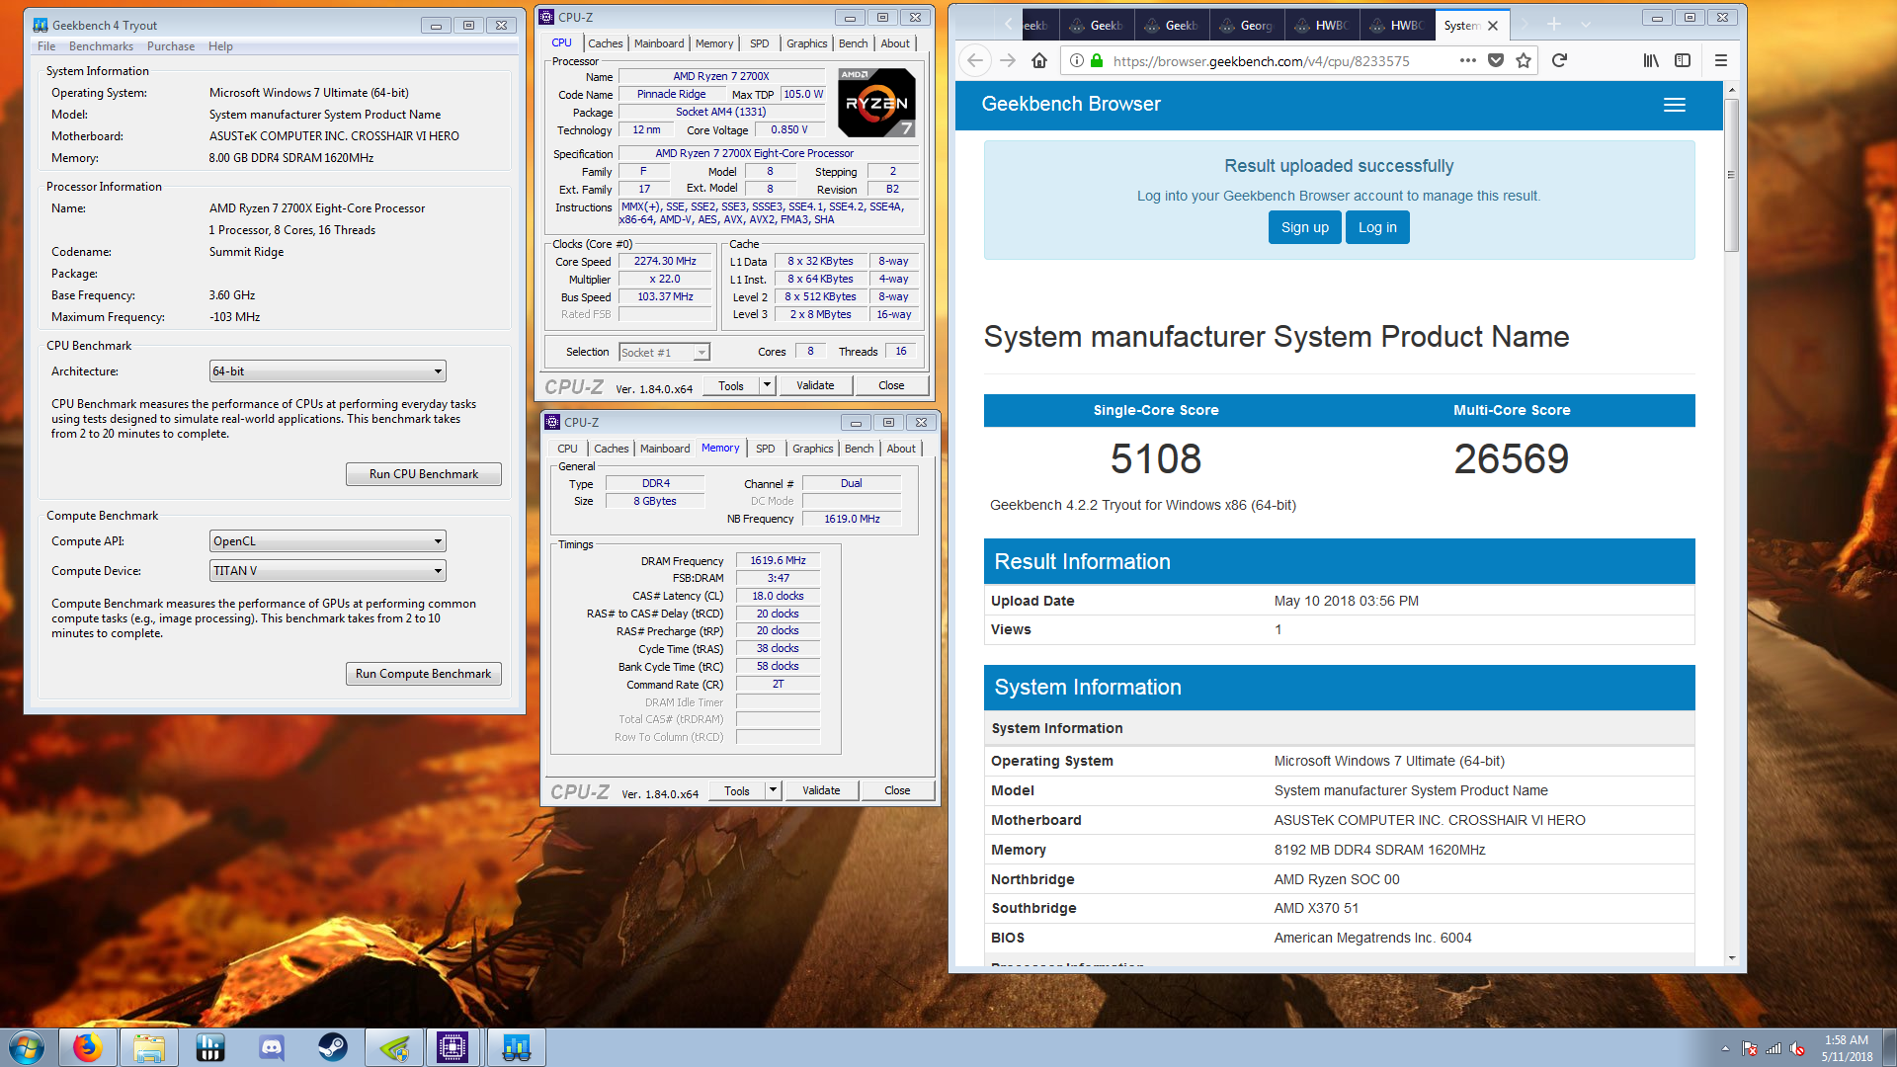Switch to Georg Firefox tab
The image size is (1897, 1067).
click(1247, 25)
